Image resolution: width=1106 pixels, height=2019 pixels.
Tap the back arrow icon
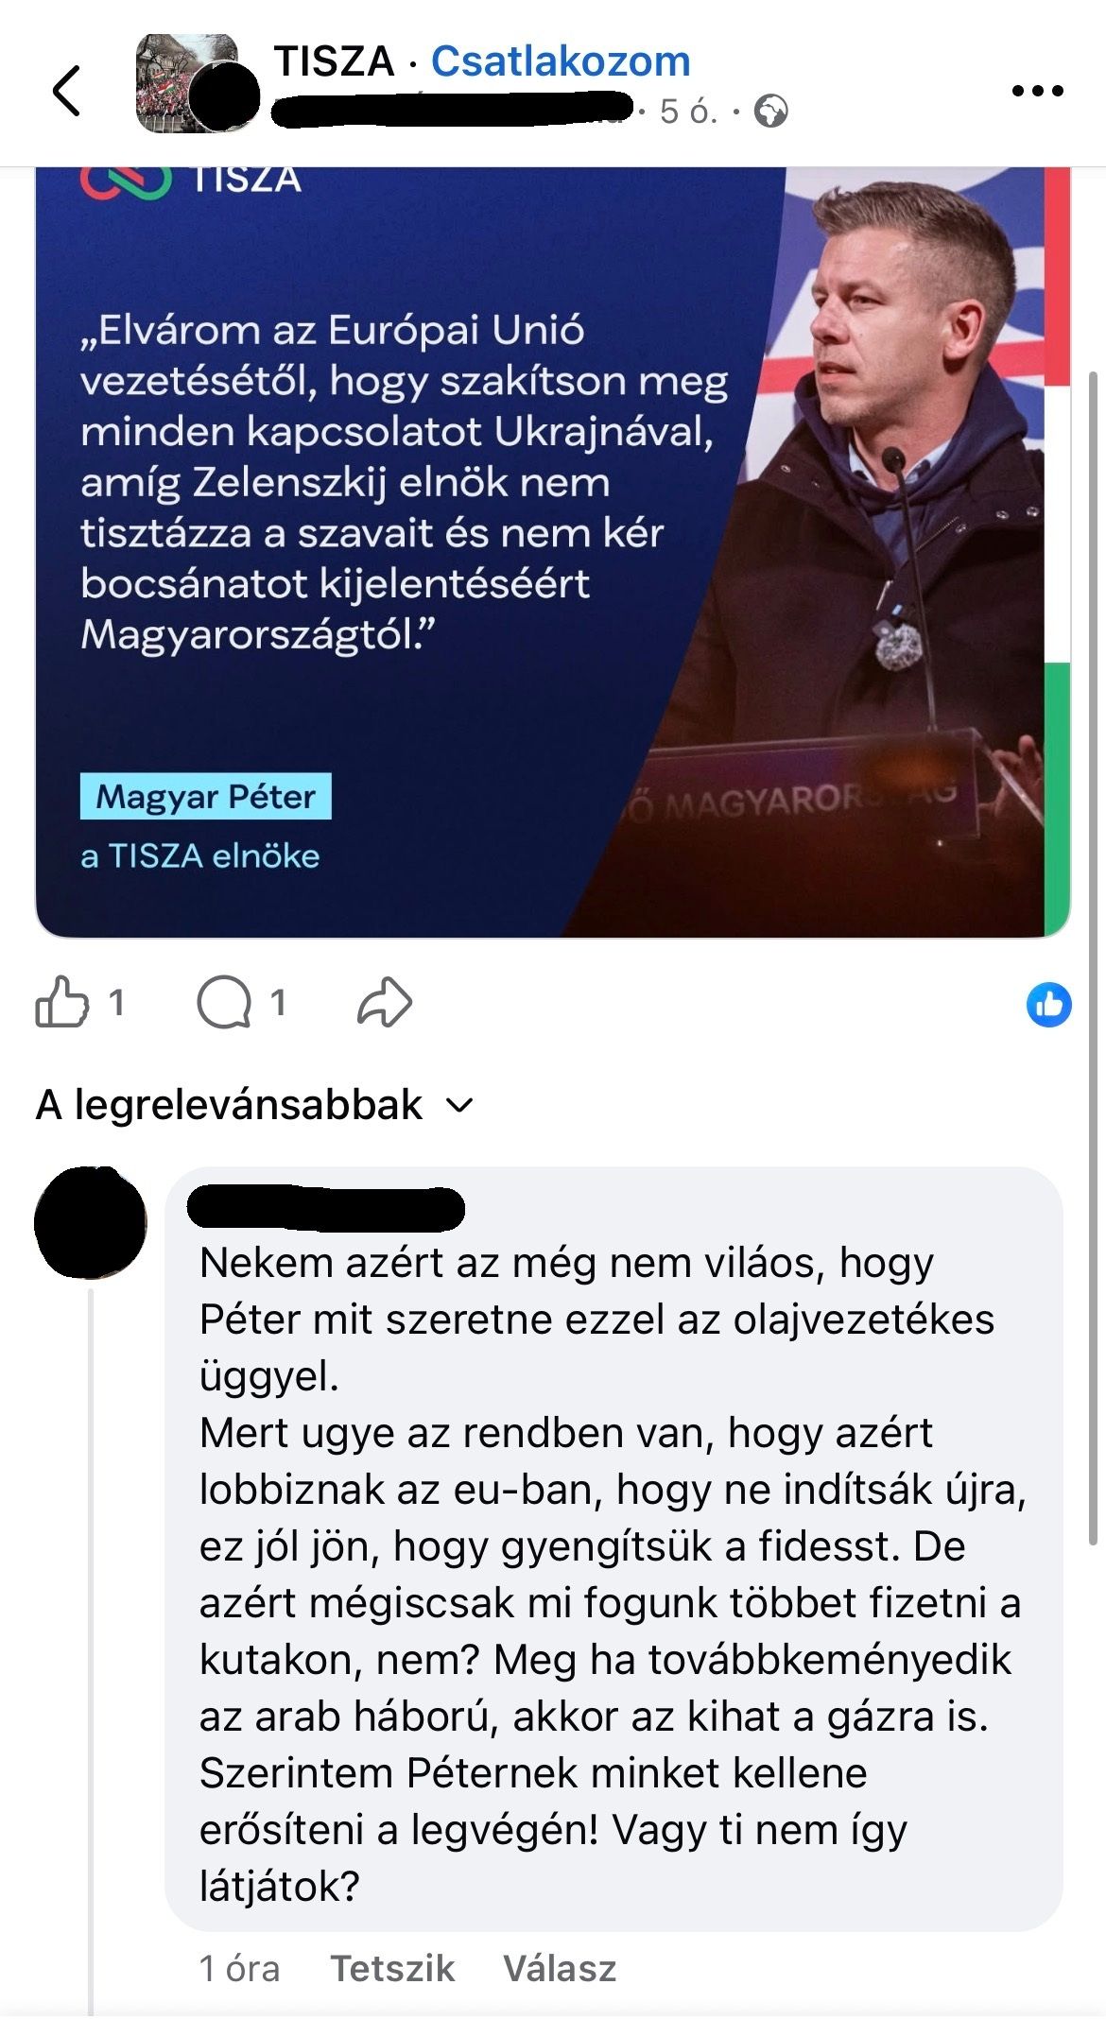pos(67,91)
